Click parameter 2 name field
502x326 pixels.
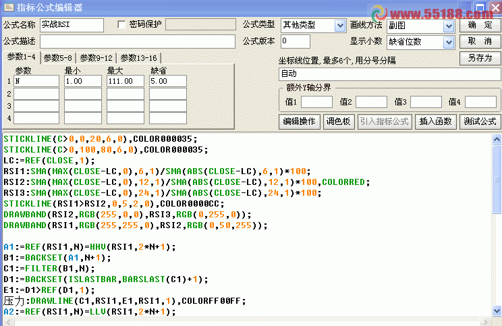pos(36,94)
